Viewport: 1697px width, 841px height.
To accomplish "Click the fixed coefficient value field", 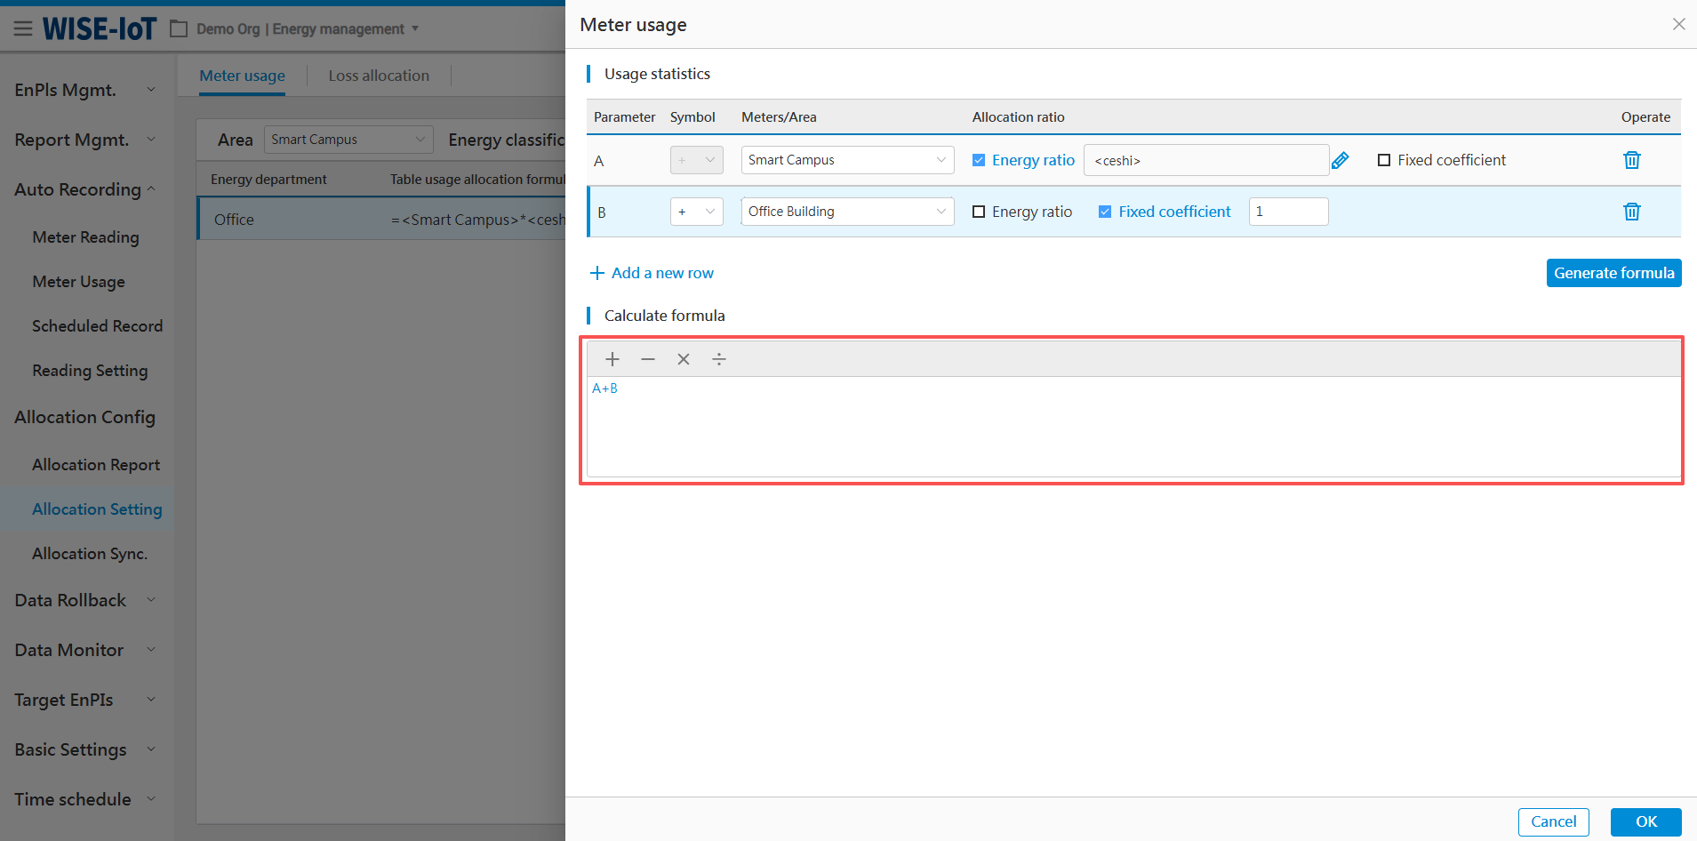I will (x=1288, y=212).
